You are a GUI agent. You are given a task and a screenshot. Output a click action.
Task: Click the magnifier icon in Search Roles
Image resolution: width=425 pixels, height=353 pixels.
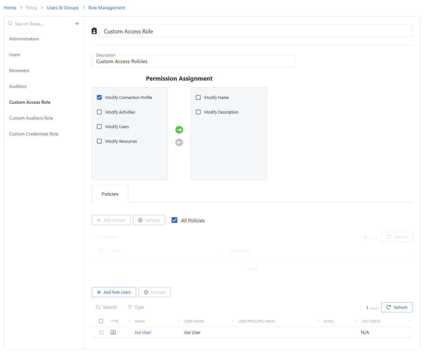[x=10, y=23]
